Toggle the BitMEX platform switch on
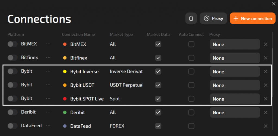Screen dimensions: 278x136 click(x=12, y=44)
